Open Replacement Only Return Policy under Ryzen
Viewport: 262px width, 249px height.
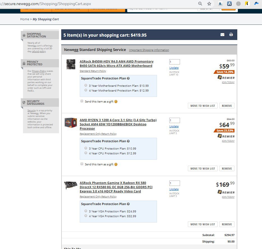point(98,134)
